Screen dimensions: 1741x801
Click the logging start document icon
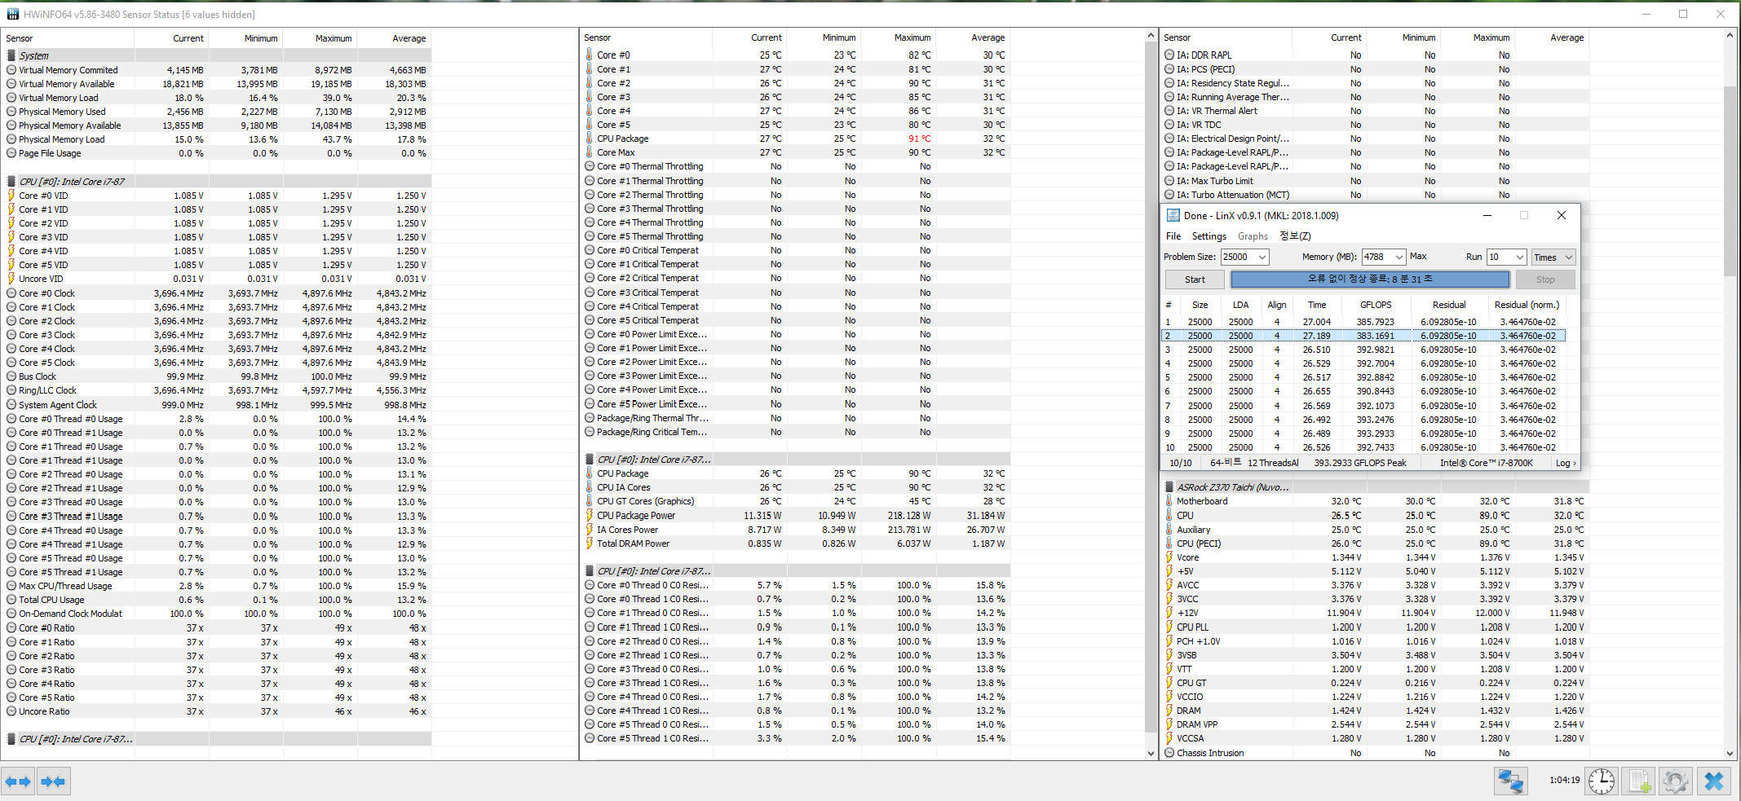(x=1639, y=781)
